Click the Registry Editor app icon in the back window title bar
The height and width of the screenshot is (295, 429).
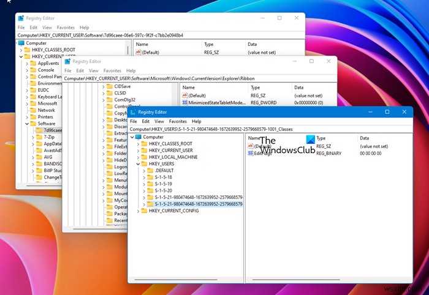[21, 18]
